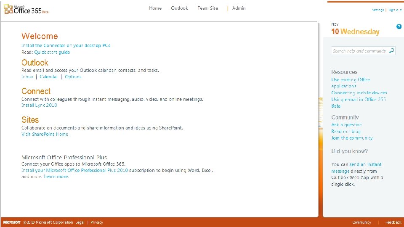Click Visit SharePoint Home
The width and height of the screenshot is (404, 227).
(45, 134)
